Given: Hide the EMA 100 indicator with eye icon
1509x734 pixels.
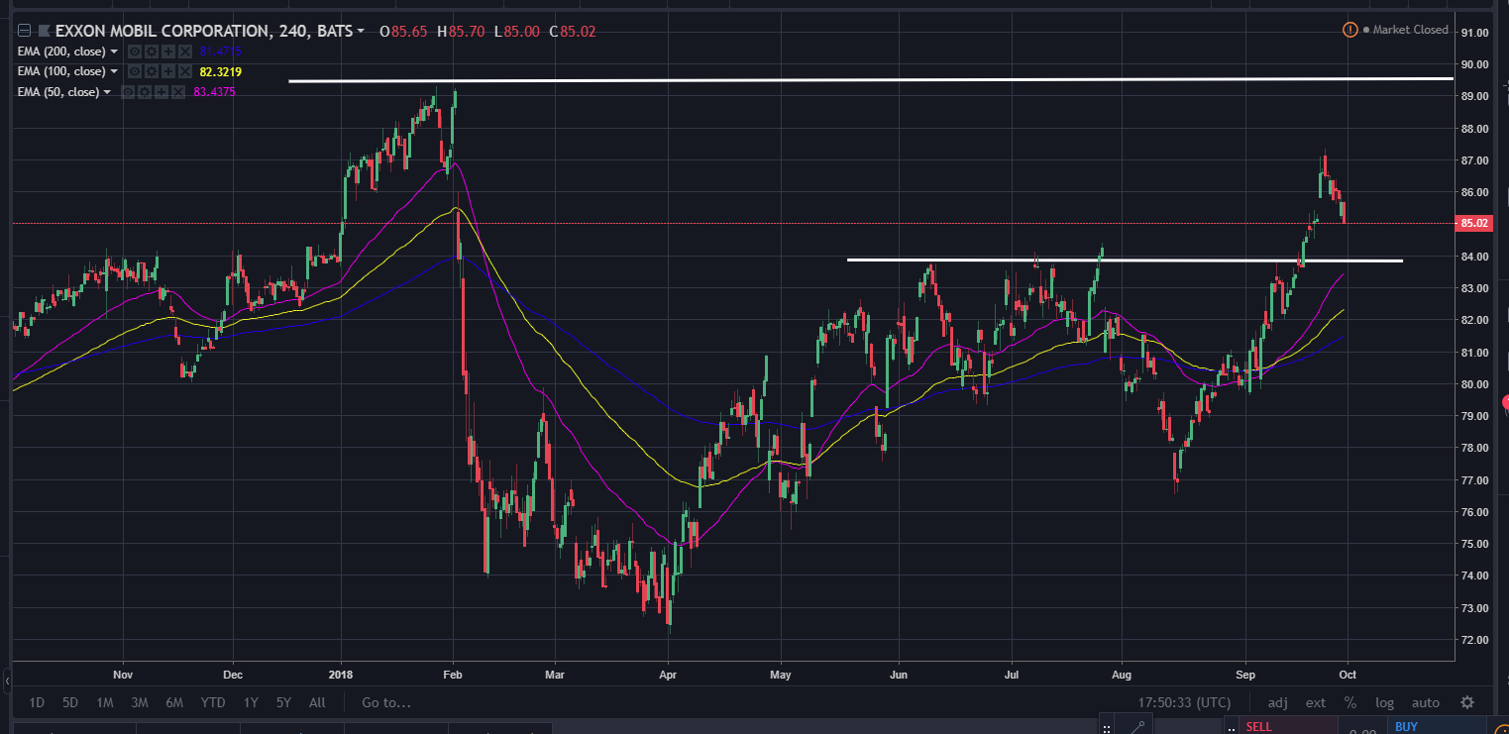Looking at the screenshot, I should click(x=134, y=71).
